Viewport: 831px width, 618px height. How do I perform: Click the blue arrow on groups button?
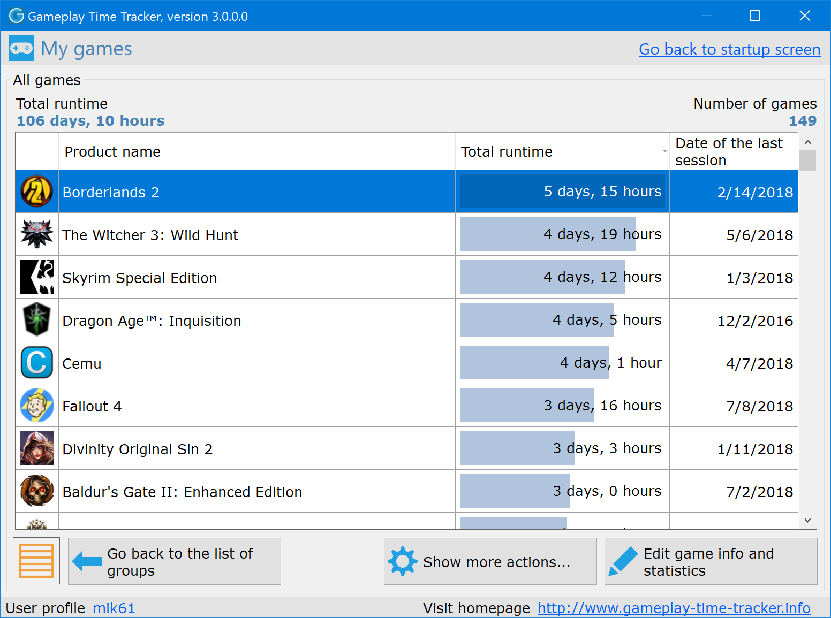pyautogui.click(x=86, y=561)
